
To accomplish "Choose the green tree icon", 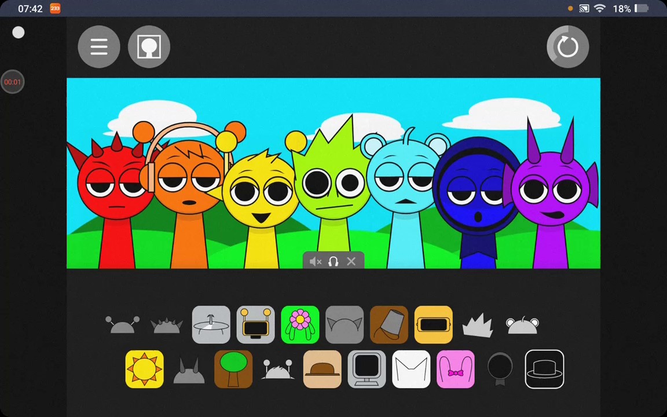I will tap(233, 370).
